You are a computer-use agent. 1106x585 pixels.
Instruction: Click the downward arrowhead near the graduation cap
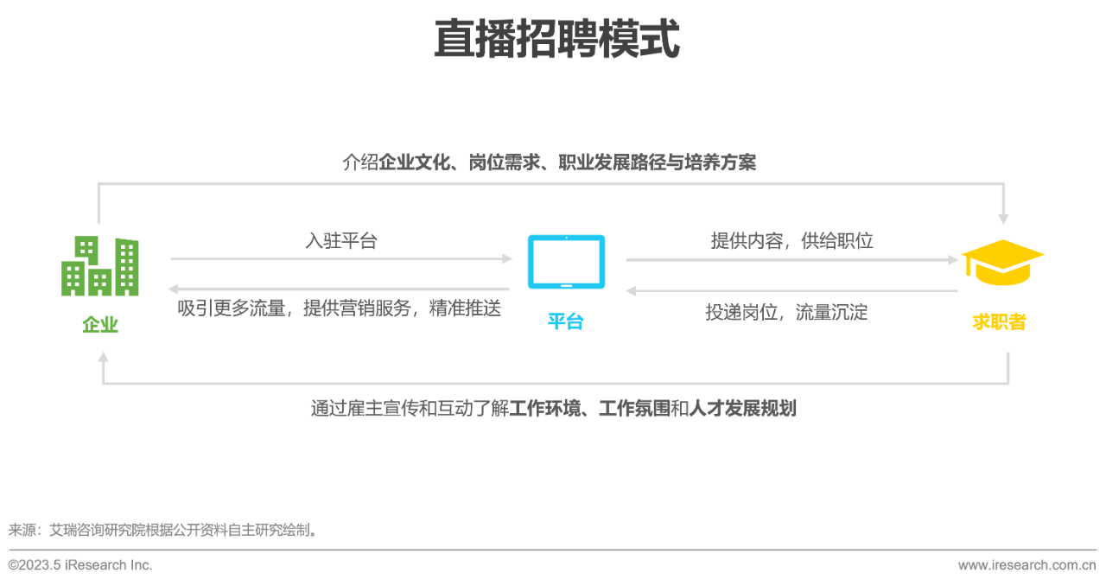(x=1003, y=219)
